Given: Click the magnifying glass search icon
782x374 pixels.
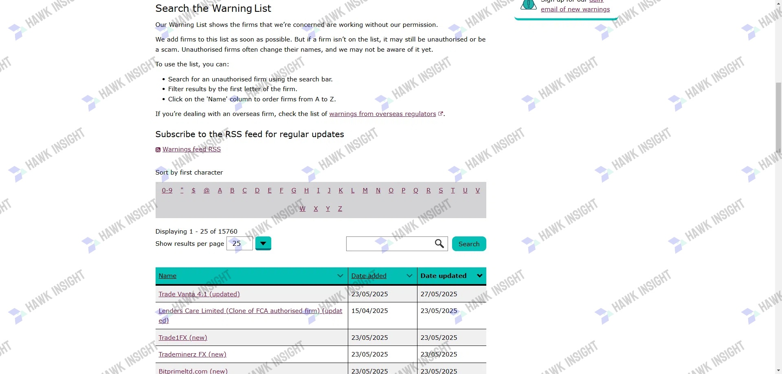Looking at the screenshot, I should [x=439, y=243].
